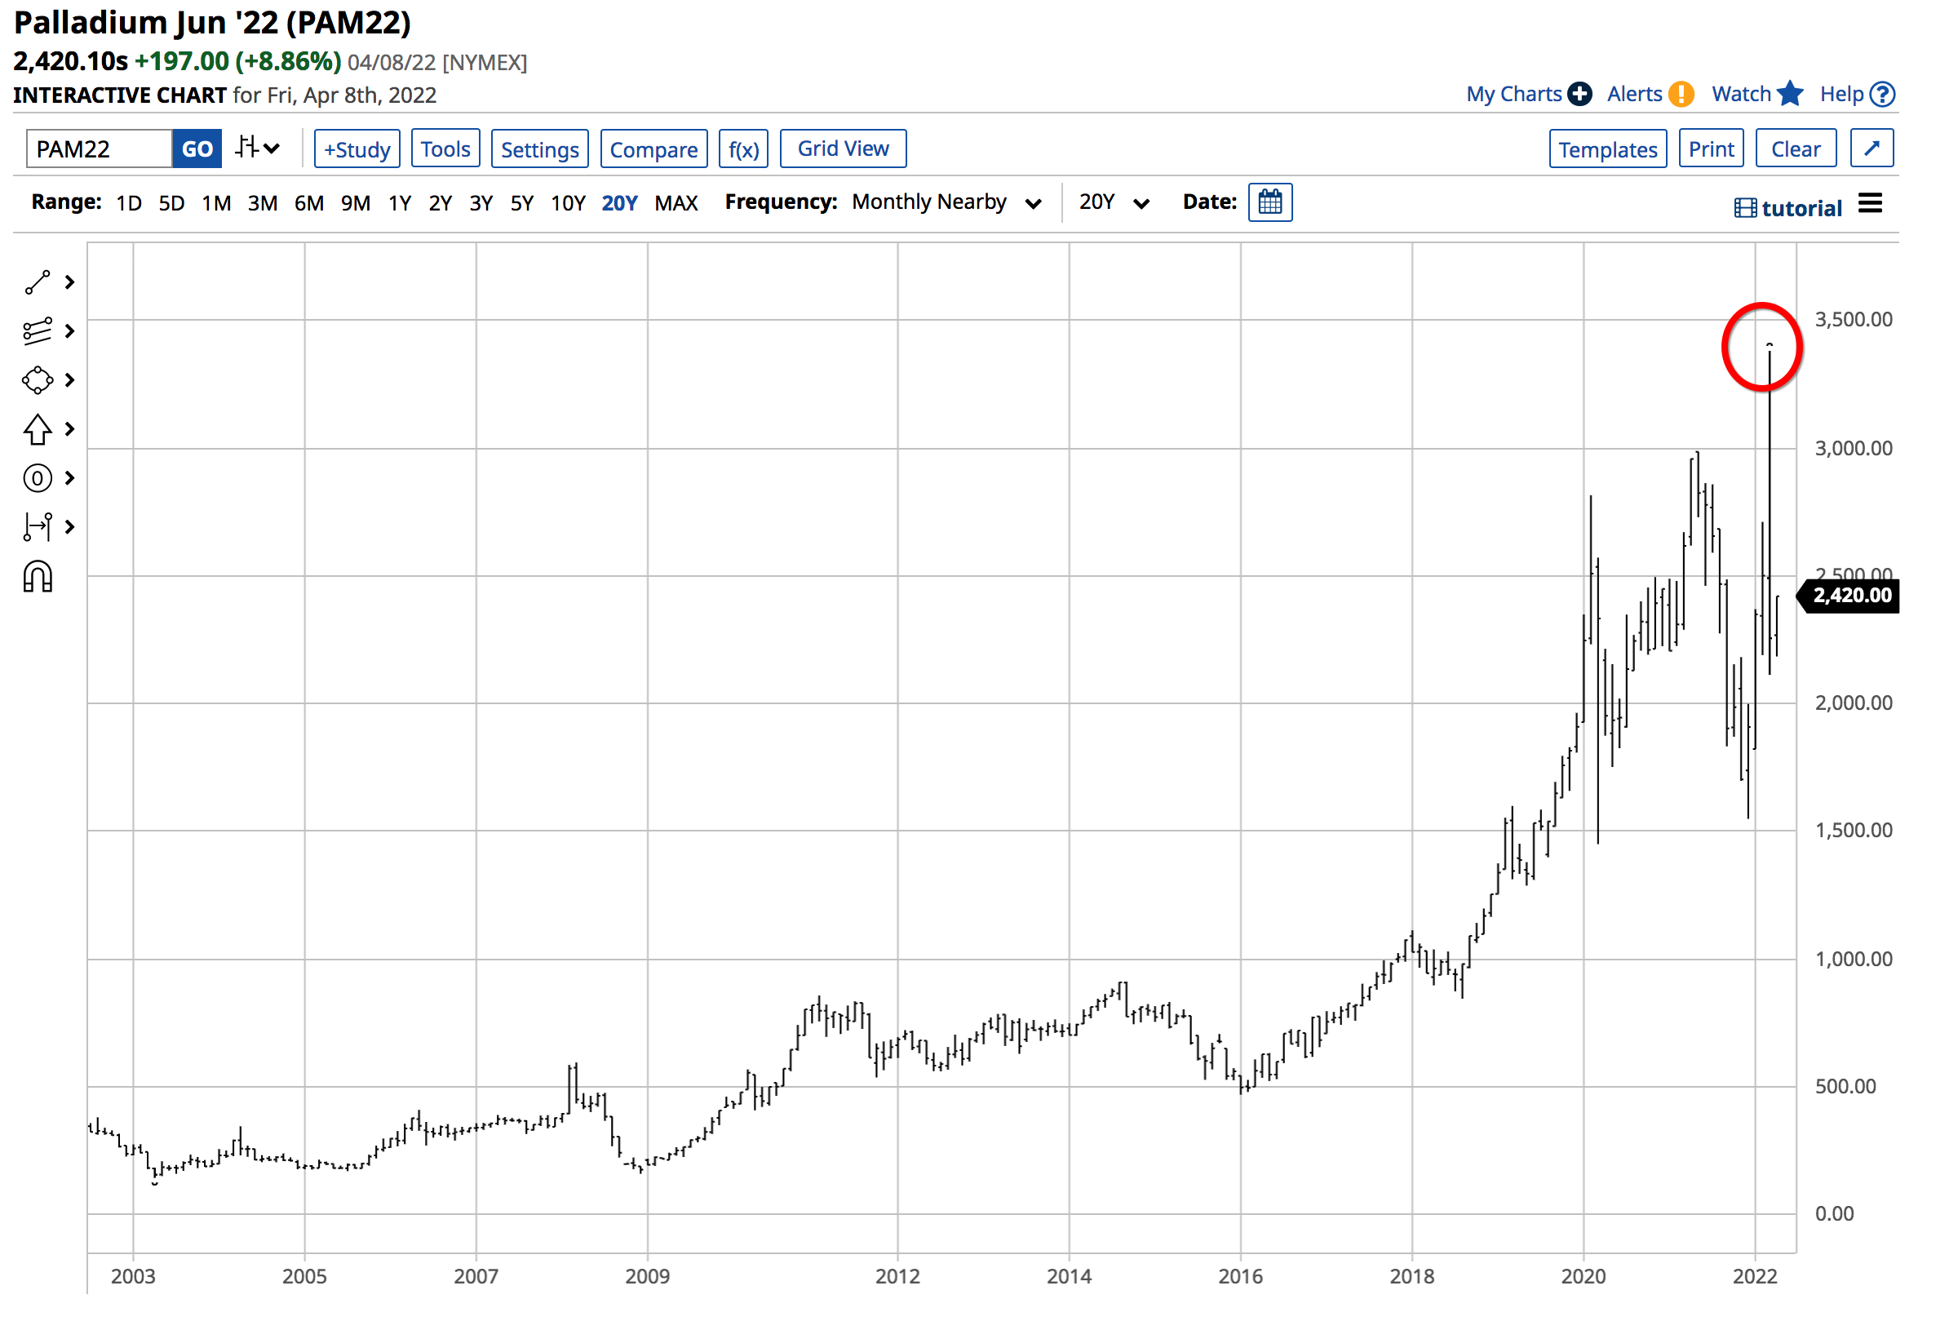Add chart to Watch list star
This screenshot has width=1958, height=1330.
[x=1790, y=94]
